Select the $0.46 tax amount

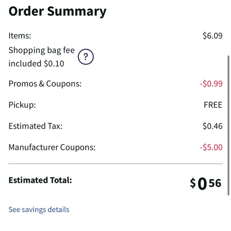tap(213, 126)
